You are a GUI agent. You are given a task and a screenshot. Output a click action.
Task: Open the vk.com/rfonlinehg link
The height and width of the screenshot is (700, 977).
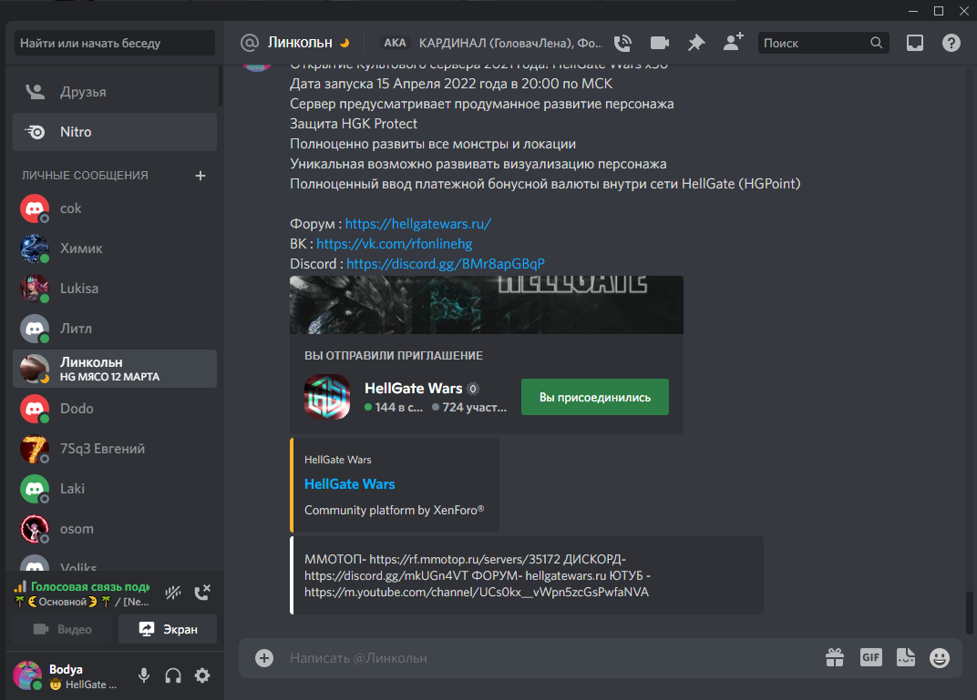point(395,244)
